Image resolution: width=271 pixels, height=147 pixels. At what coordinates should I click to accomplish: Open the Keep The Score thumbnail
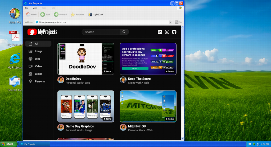tap(148, 59)
